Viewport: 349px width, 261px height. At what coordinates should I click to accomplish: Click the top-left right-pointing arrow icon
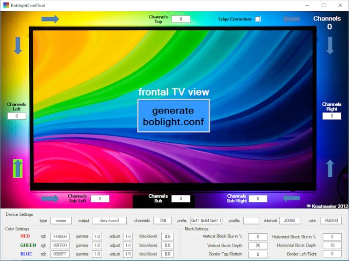[x=50, y=19]
